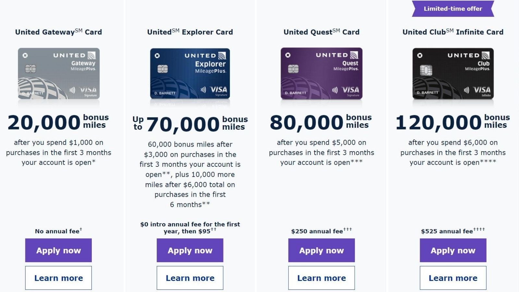Image resolution: width=519 pixels, height=292 pixels.
Task: Learn more about the United Explorer Card
Action: pyautogui.click(x=190, y=278)
